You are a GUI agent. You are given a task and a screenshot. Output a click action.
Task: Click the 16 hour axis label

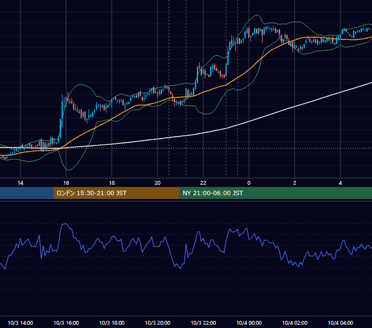click(x=66, y=183)
